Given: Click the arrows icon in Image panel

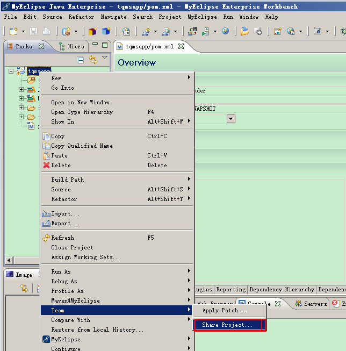Looking at the screenshot, I should (24, 288).
